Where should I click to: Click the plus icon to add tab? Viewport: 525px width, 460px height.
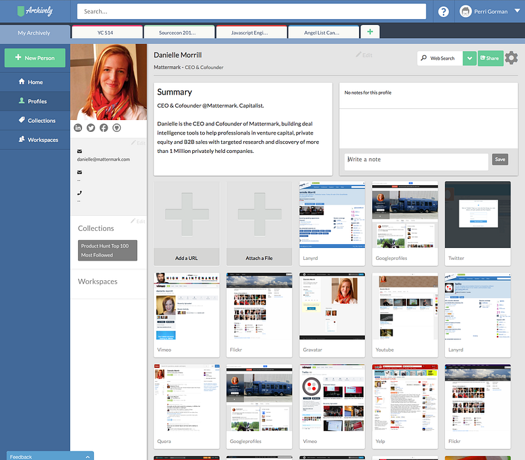tap(370, 31)
